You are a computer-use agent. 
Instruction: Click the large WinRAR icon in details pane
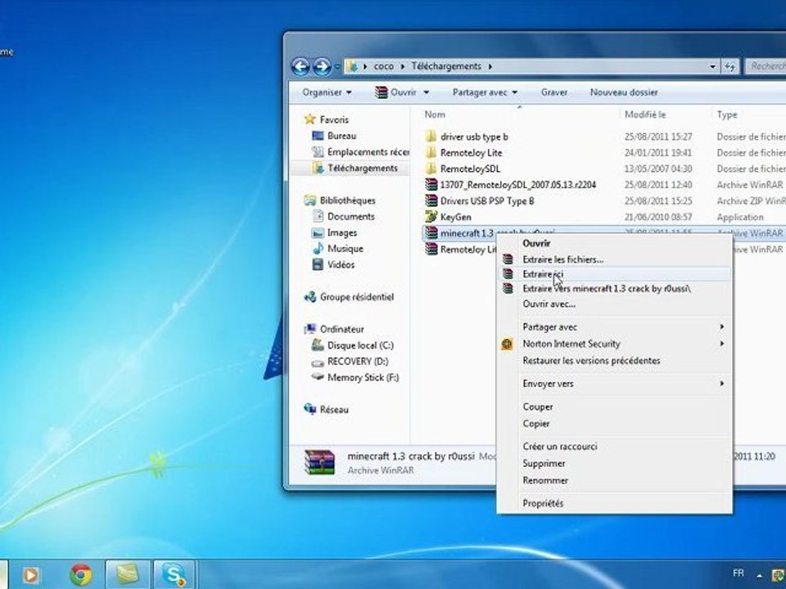(x=319, y=462)
